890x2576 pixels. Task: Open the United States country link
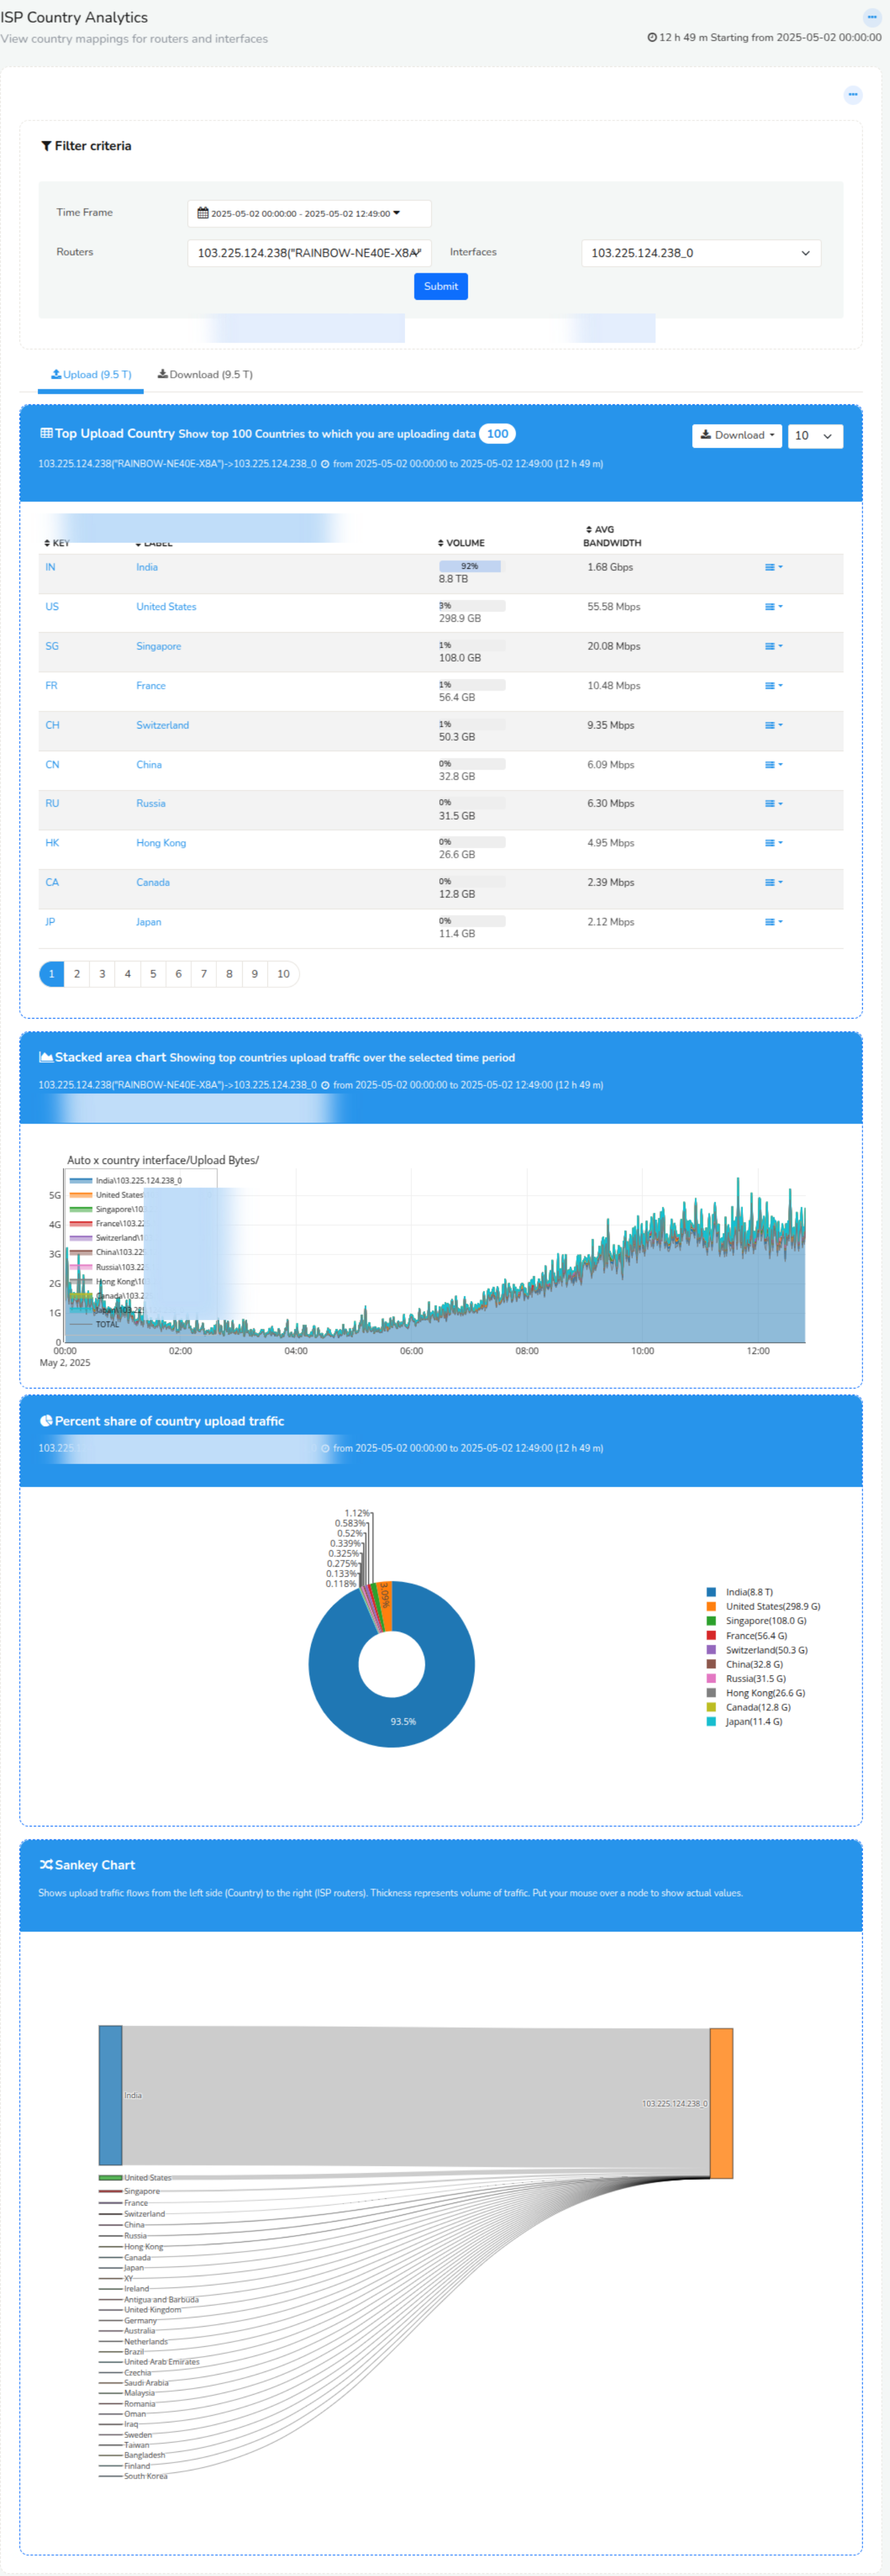point(166,606)
